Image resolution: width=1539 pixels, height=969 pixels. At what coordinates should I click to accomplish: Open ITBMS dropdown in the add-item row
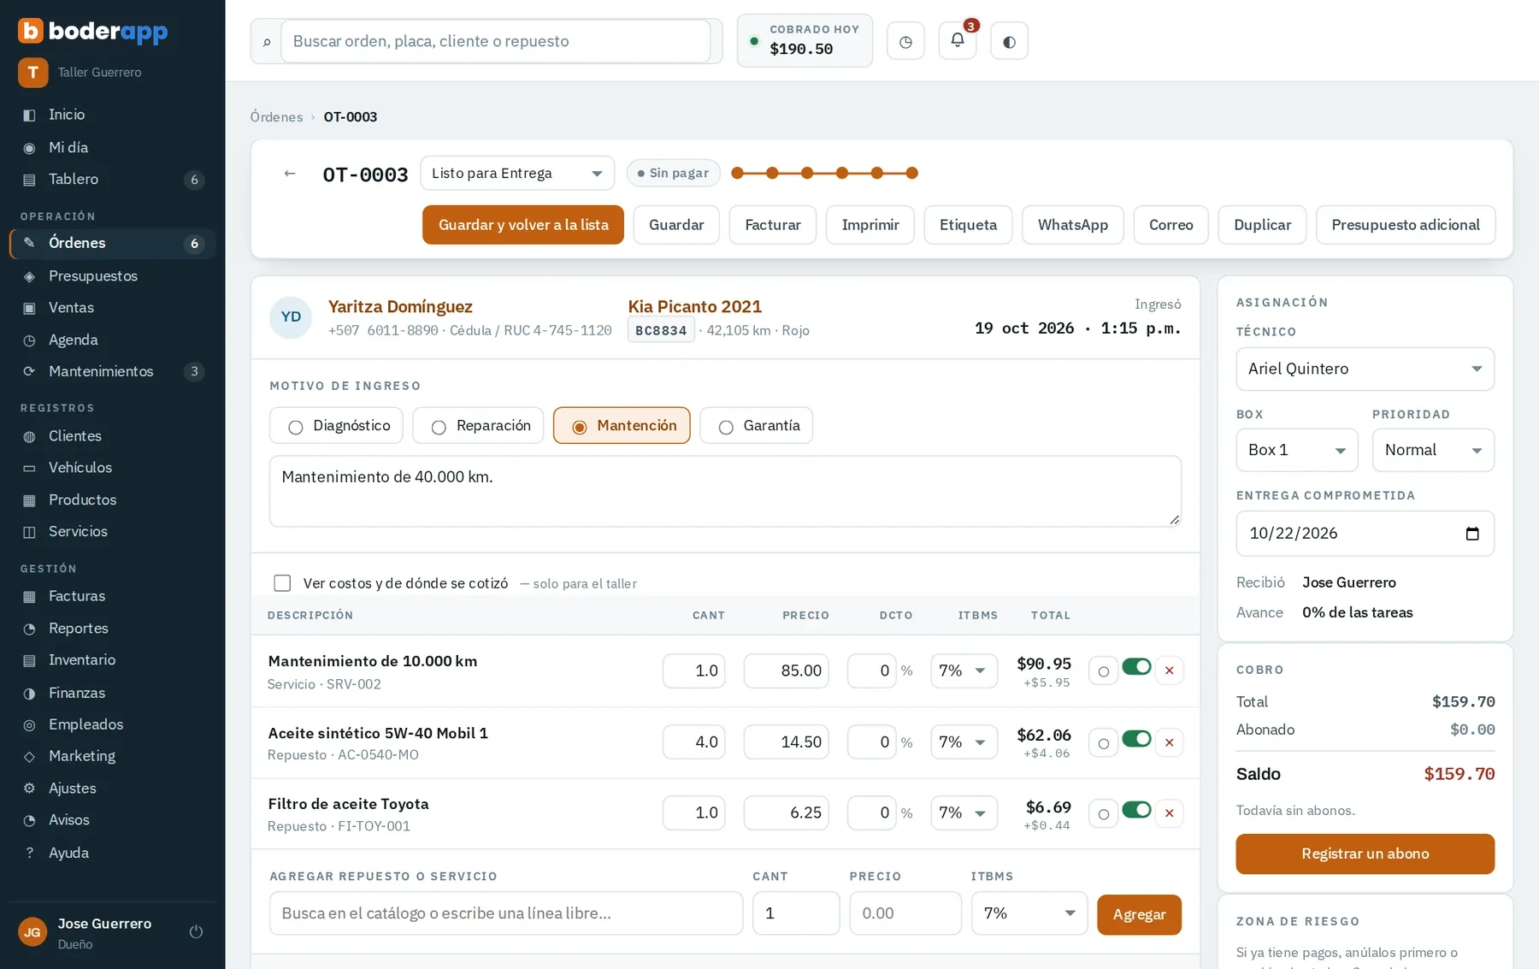click(x=1029, y=913)
